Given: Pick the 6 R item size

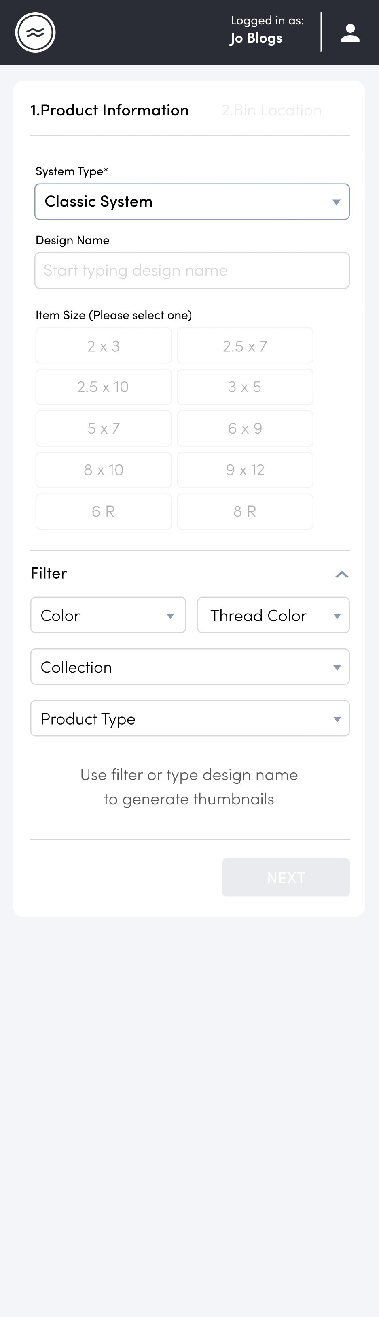Looking at the screenshot, I should point(104,511).
